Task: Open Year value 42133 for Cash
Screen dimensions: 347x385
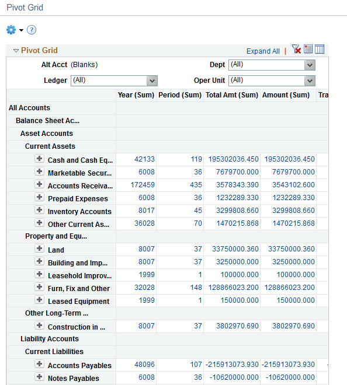Action: 145,159
